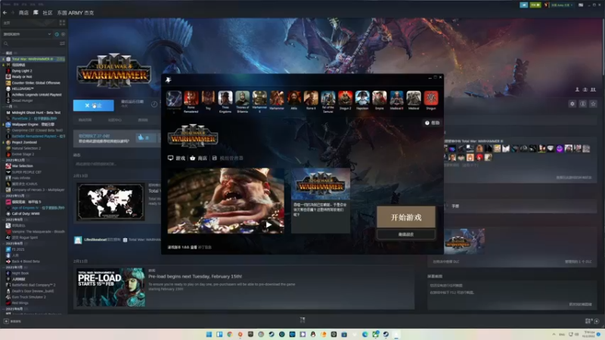Select the Troy game icon in launcher
Screen dimensions: 605x340
208,98
